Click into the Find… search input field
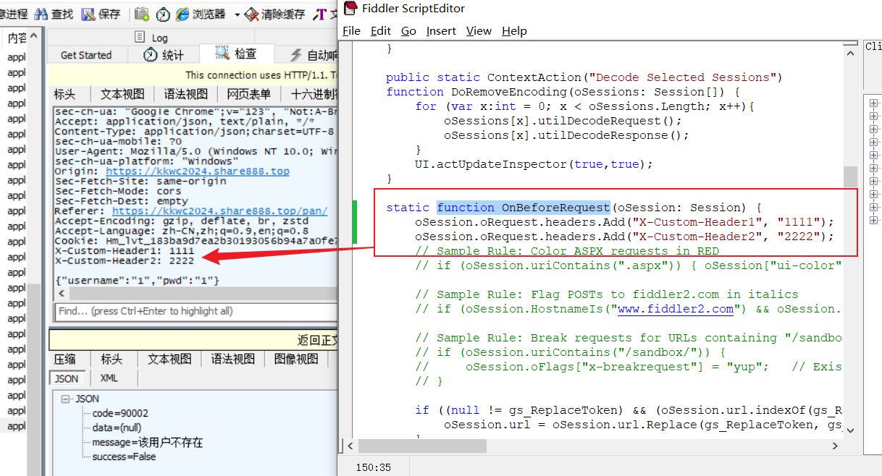This screenshot has height=476, width=882. (196, 311)
